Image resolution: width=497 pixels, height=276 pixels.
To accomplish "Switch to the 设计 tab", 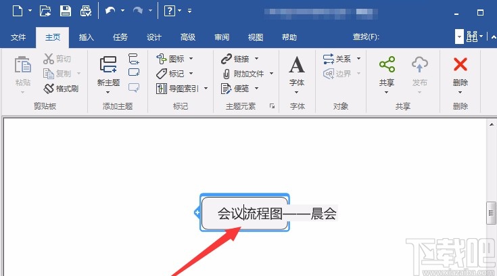I will coord(154,37).
